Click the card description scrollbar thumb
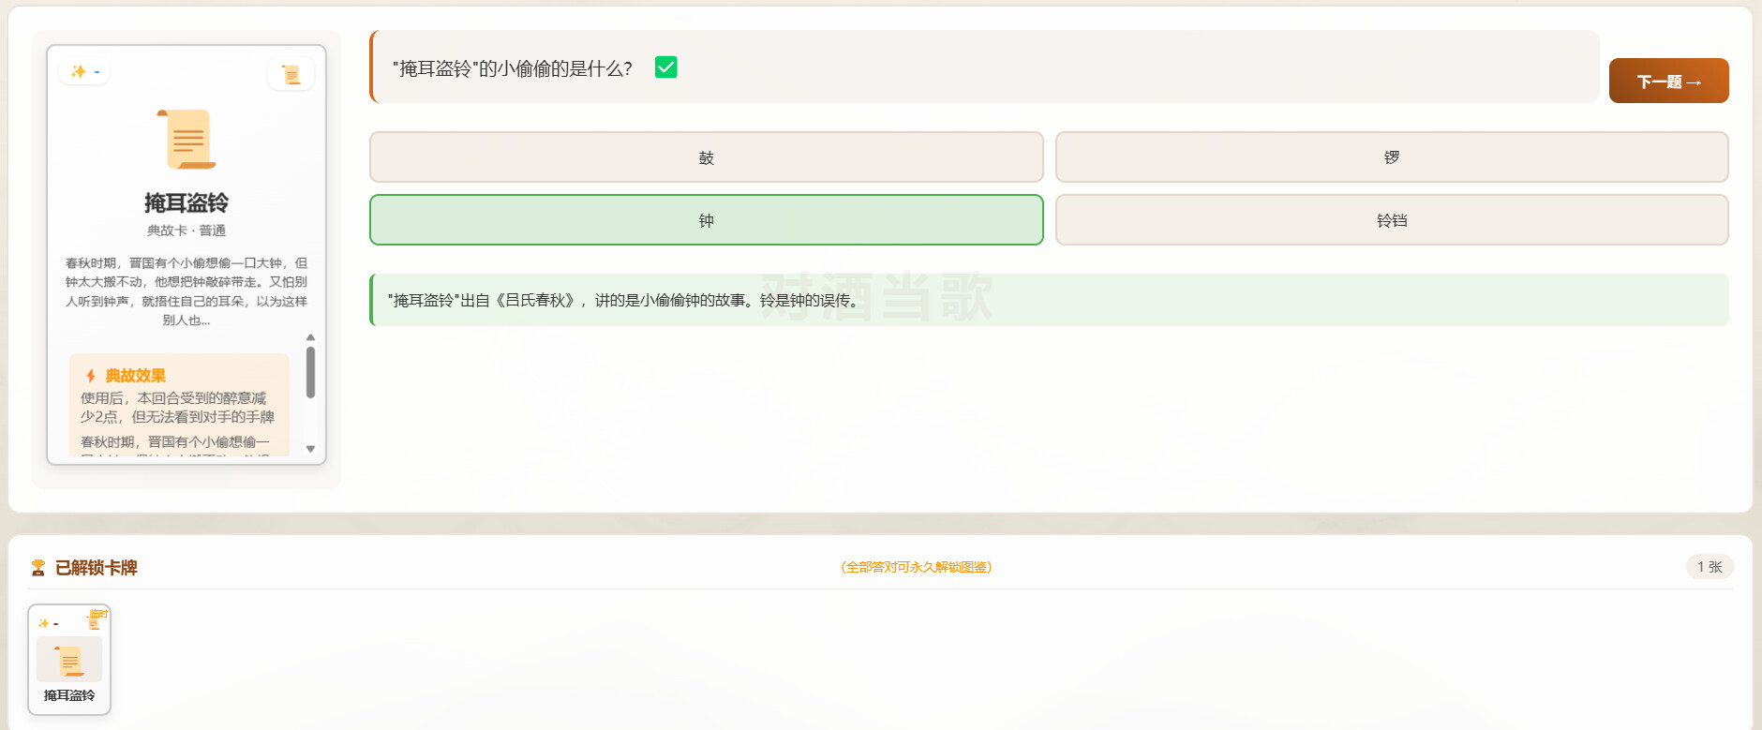 click(310, 372)
